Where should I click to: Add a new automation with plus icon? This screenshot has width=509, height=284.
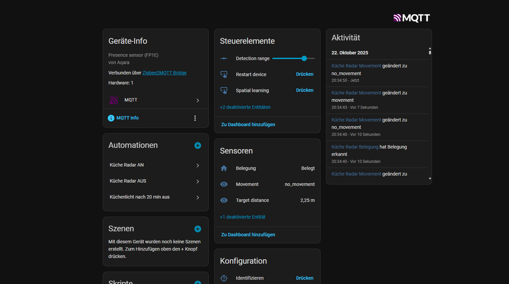tap(198, 146)
